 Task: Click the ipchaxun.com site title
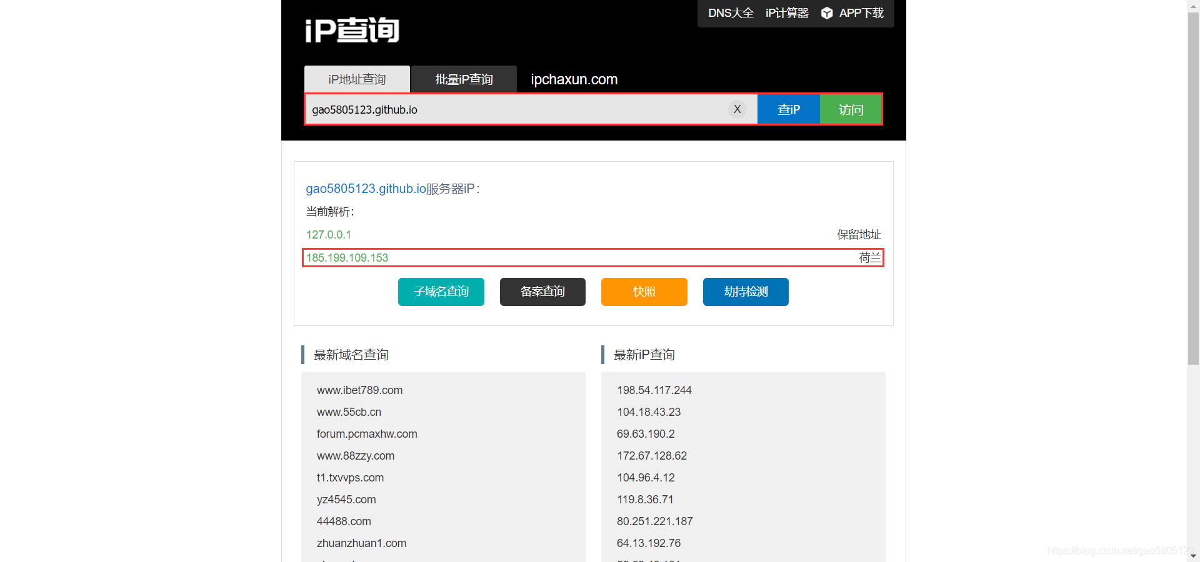point(574,79)
